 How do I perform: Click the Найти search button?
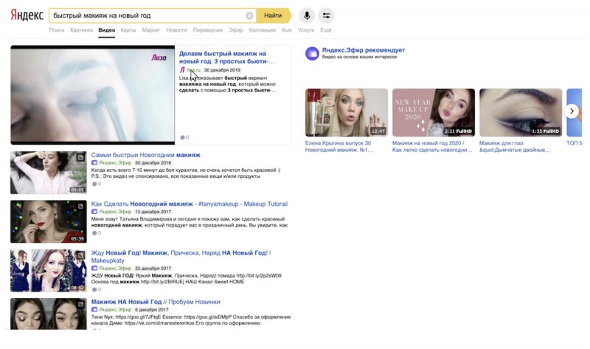273,15
